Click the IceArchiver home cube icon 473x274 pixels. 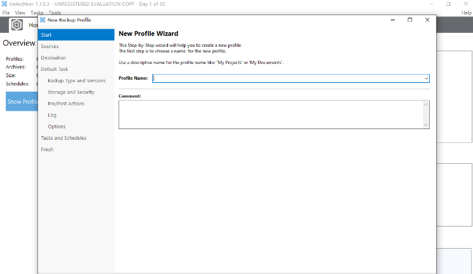[x=16, y=25]
